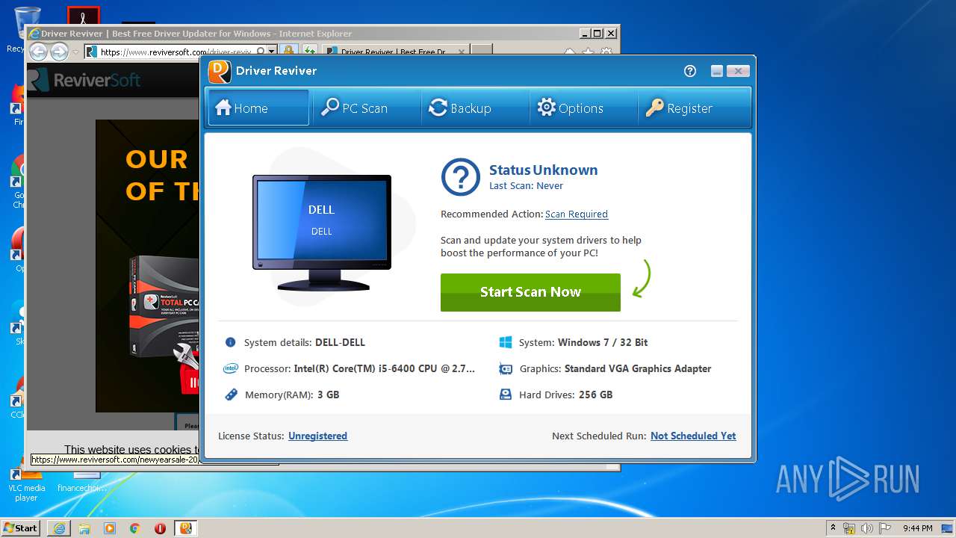
Task: Click the DELL monitor illustration
Action: click(x=322, y=233)
